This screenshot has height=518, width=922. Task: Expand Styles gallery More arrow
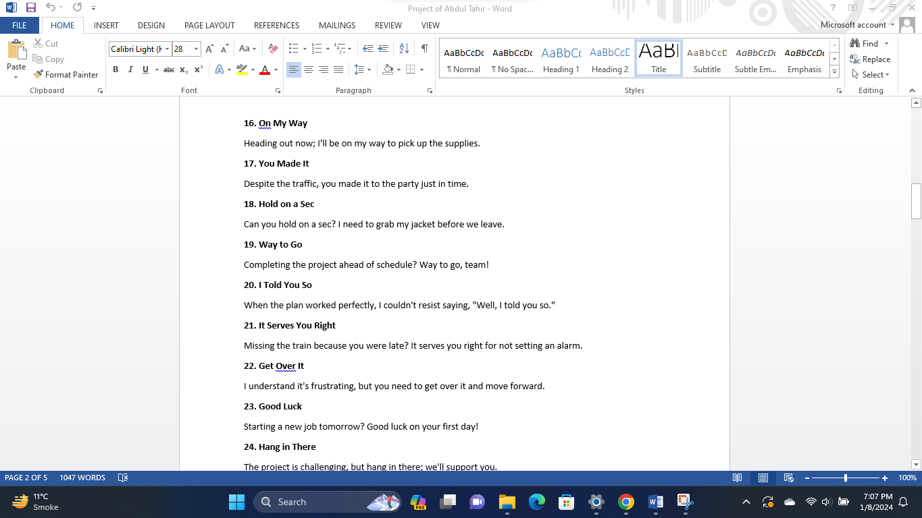tap(834, 72)
